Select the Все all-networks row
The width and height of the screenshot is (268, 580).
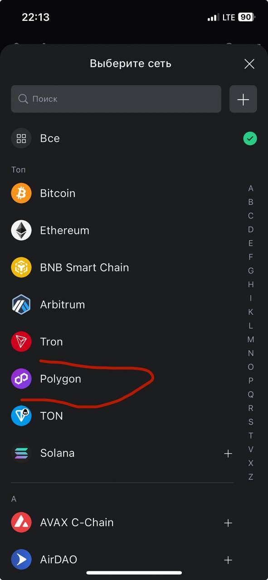coord(134,139)
